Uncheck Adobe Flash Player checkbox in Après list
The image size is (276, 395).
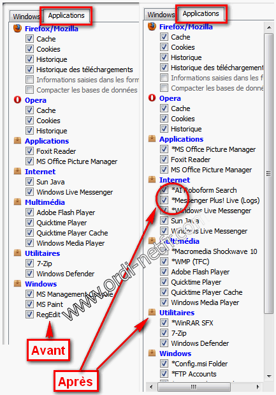pyautogui.click(x=164, y=272)
